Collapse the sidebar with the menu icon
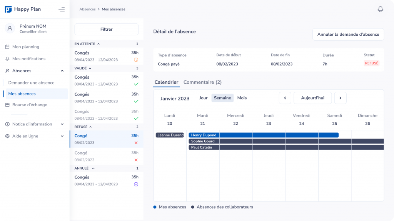This screenshot has width=394, height=221. pyautogui.click(x=62, y=9)
